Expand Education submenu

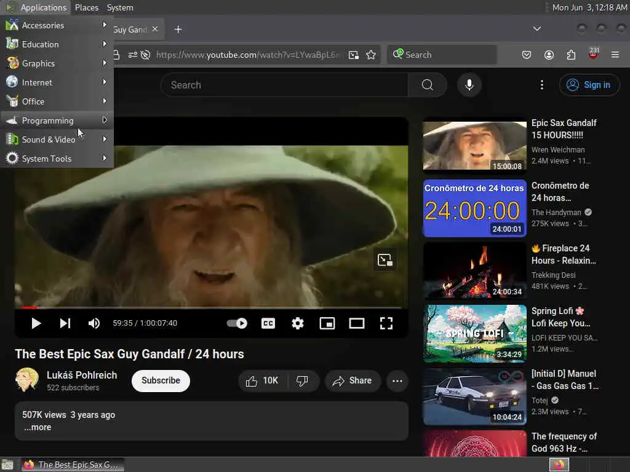click(57, 44)
